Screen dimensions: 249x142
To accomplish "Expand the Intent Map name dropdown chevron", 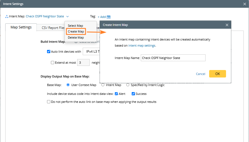I will pyautogui.click(x=68, y=17).
